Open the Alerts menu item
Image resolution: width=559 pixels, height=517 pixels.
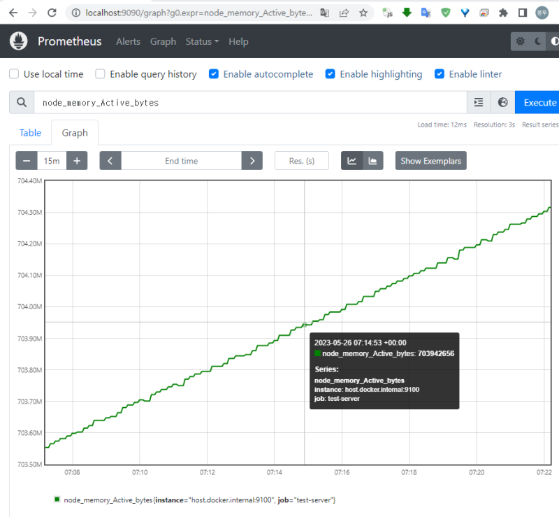(128, 41)
